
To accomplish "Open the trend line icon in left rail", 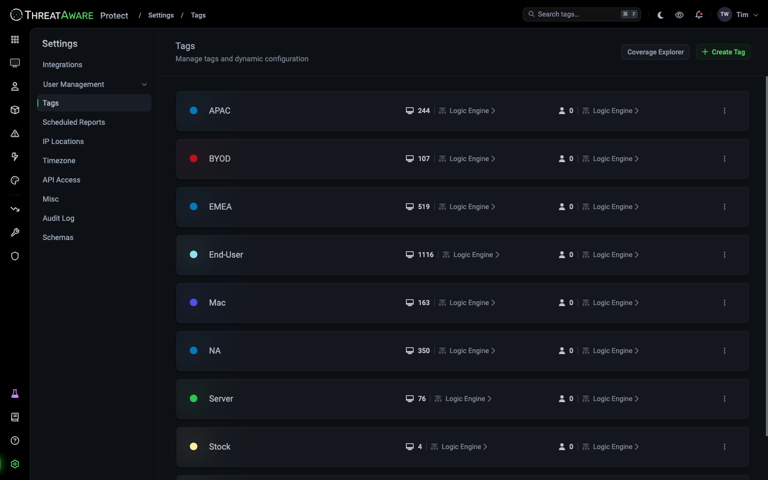I will point(15,209).
